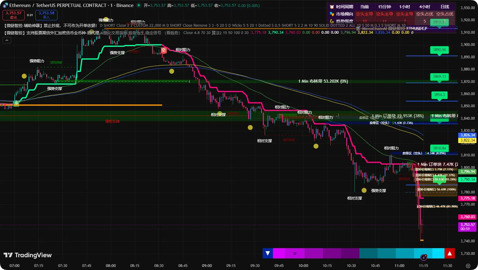Click the 1 Min 布林带 53.202K (0%) label
Screen dimensions: 478x270
pos(323,81)
